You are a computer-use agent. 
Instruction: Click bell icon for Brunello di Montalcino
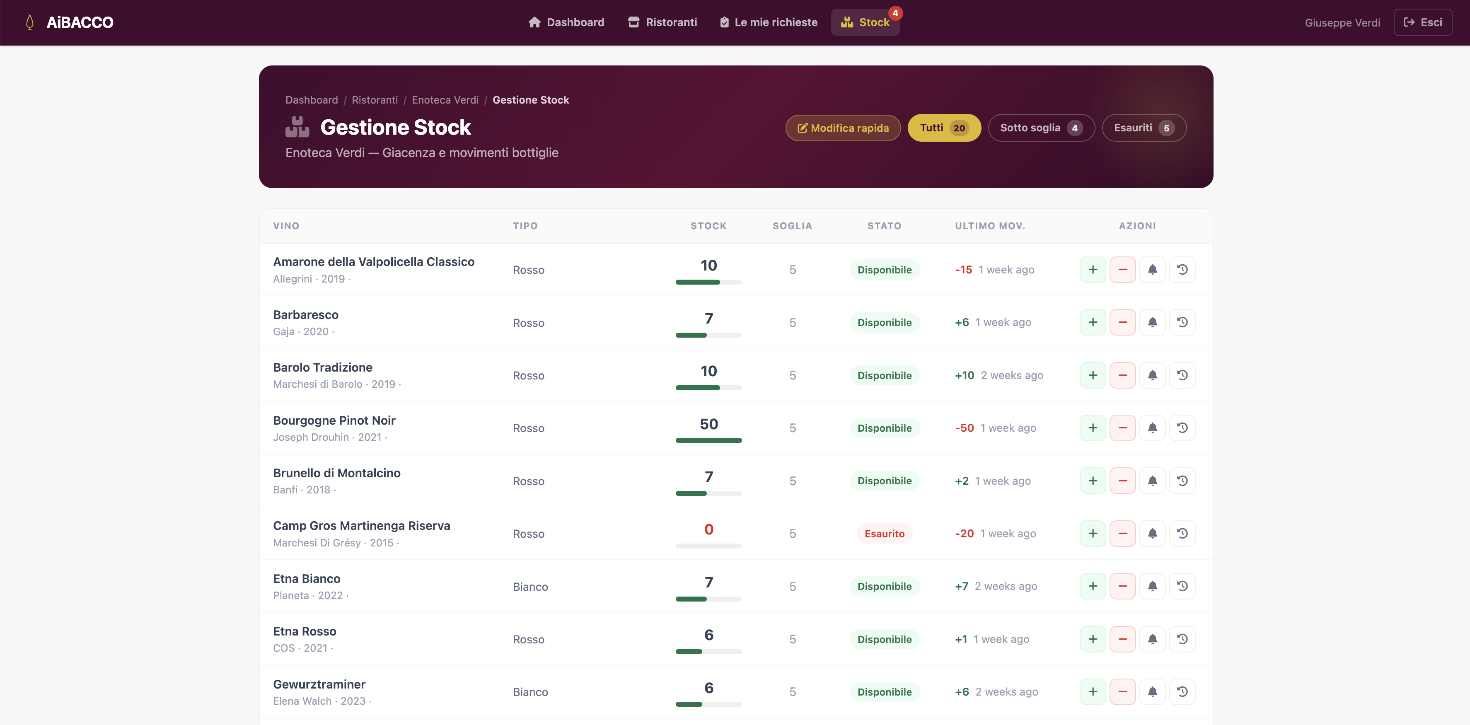click(1152, 481)
